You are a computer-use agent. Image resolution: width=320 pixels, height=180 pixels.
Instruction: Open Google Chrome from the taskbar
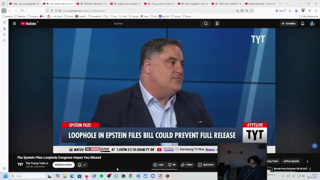click(131, 176)
